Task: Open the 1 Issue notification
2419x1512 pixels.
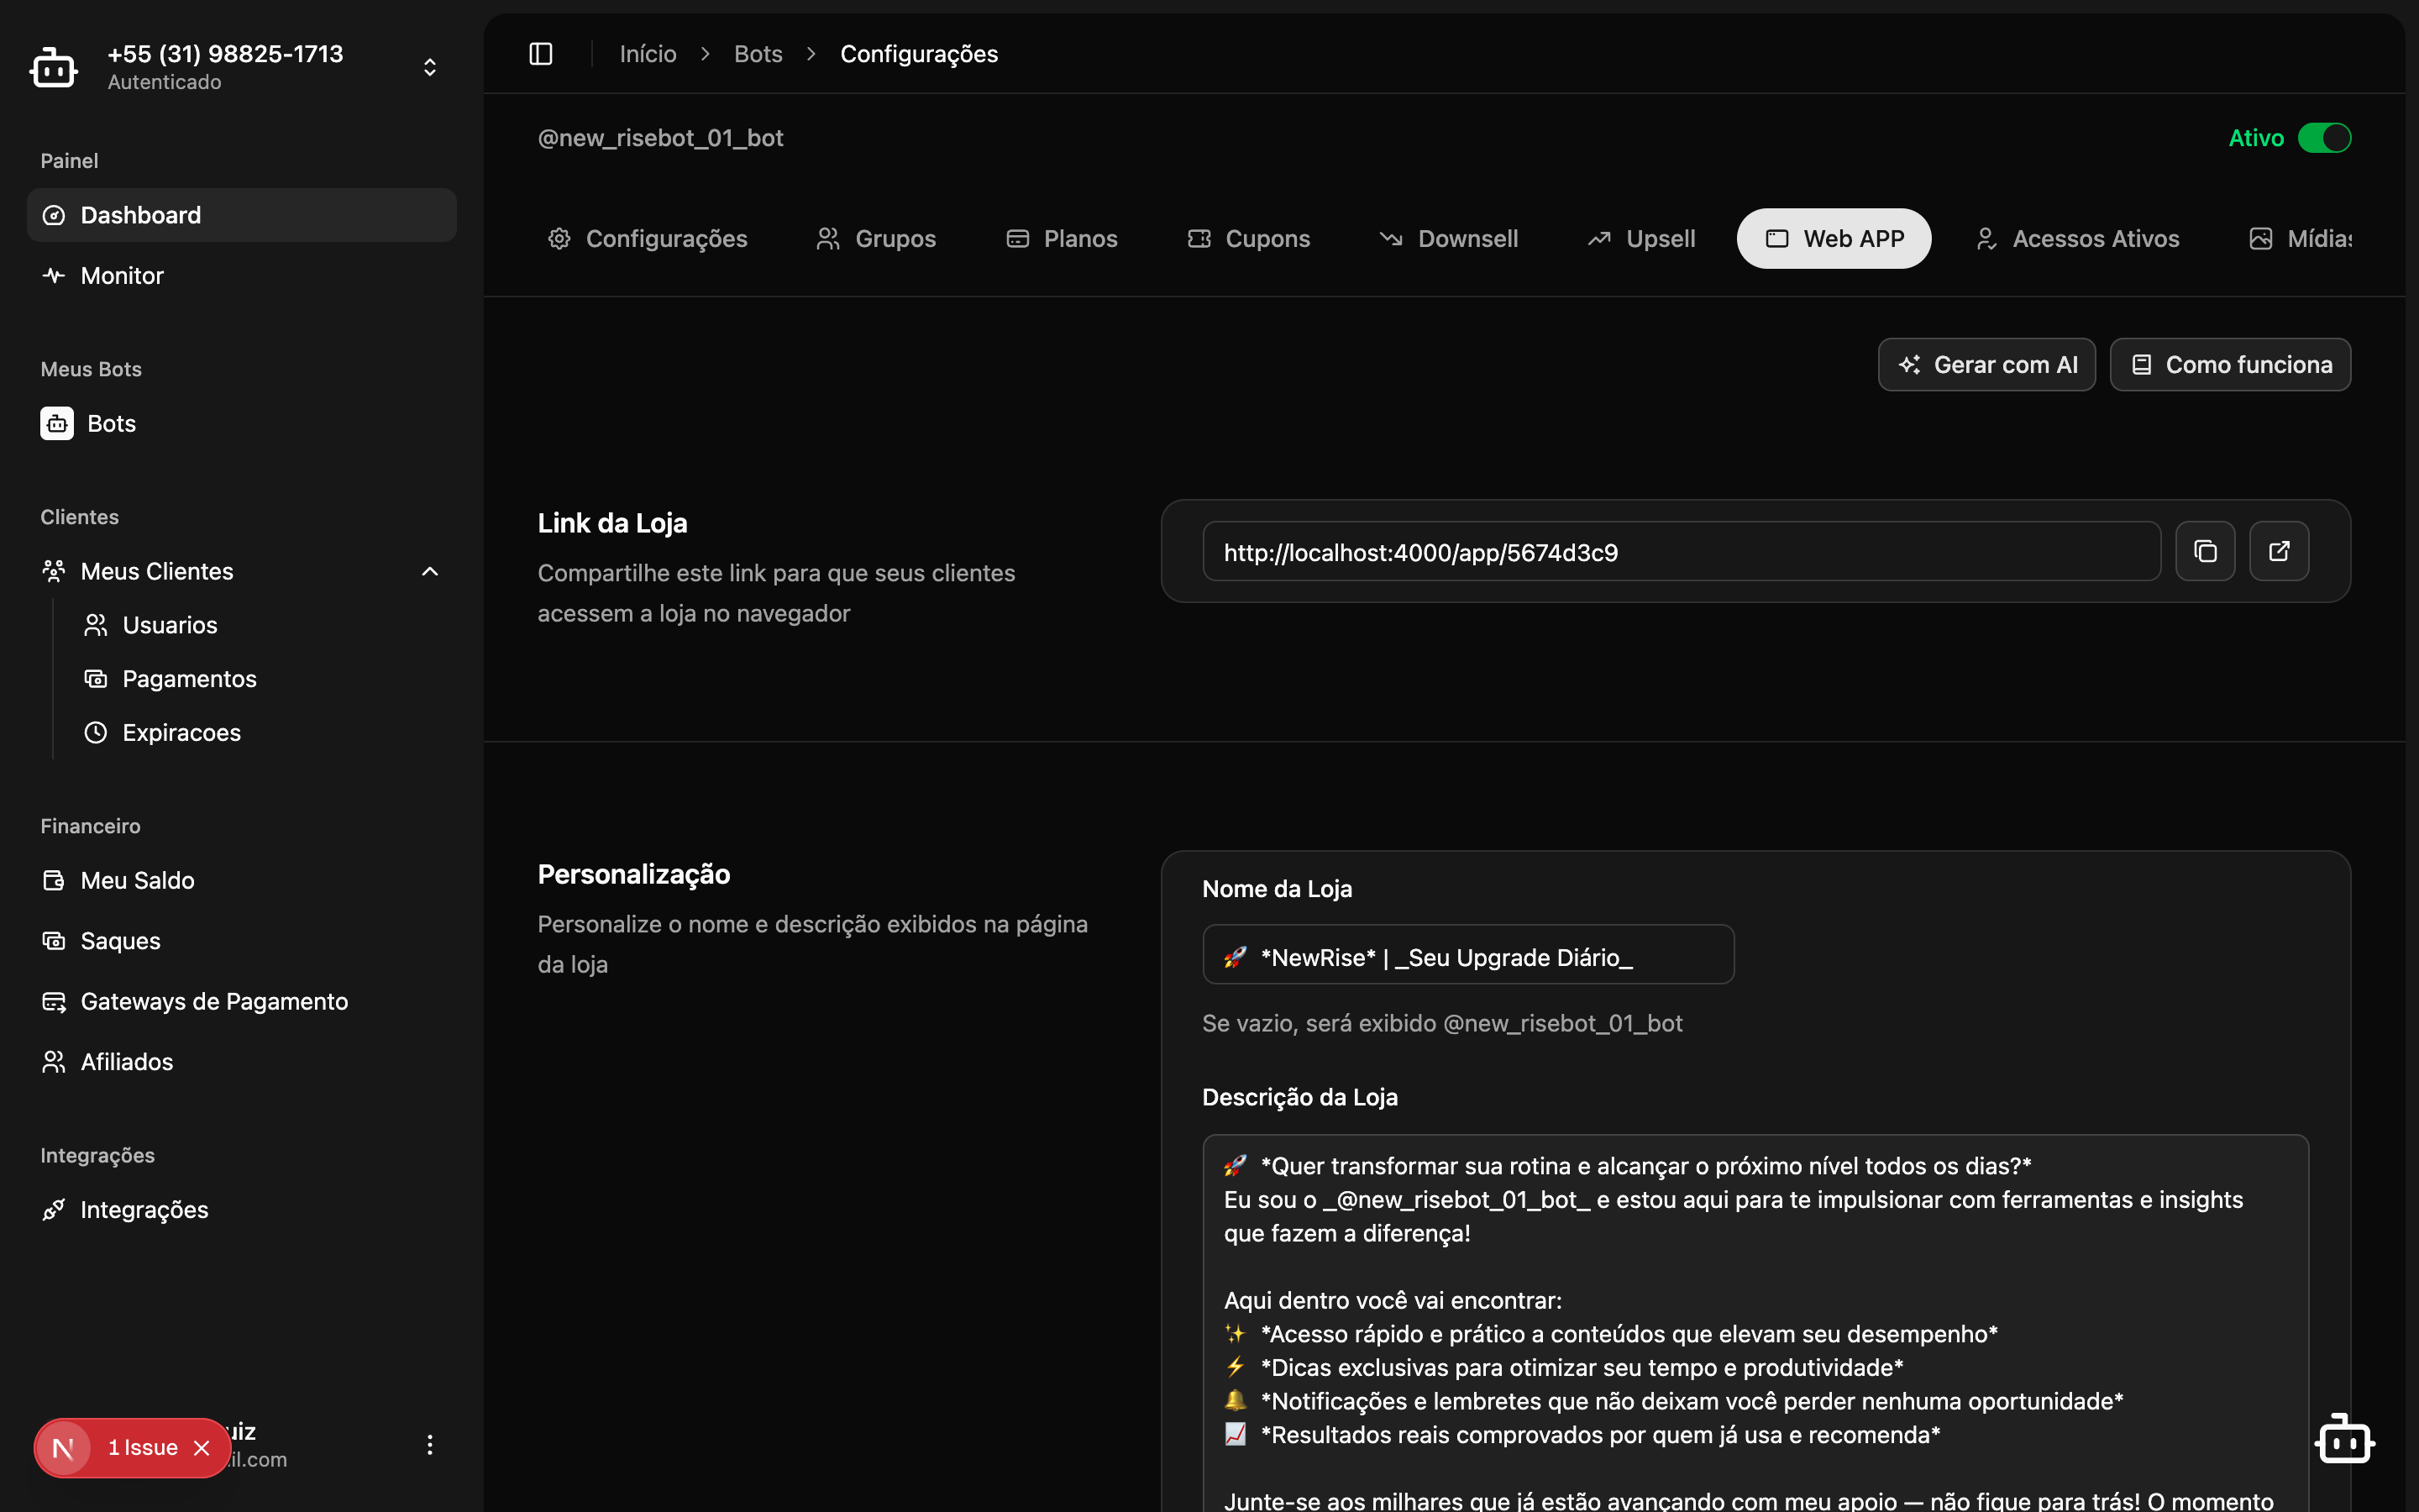Action: pos(143,1448)
